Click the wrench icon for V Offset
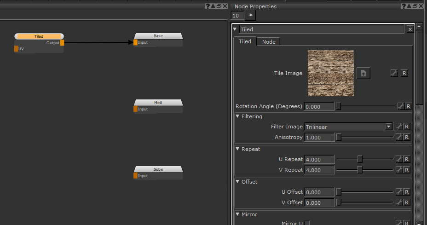427x225 pixels. coord(399,202)
